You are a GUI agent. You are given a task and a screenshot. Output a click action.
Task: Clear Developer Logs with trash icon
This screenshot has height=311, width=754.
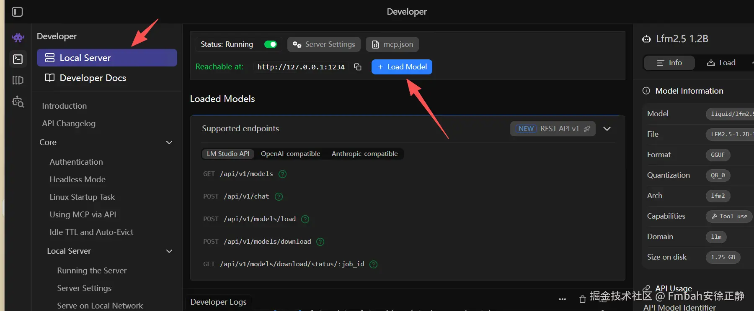(x=582, y=299)
